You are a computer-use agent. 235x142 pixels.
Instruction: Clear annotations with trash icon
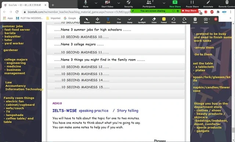(x=195, y=20)
